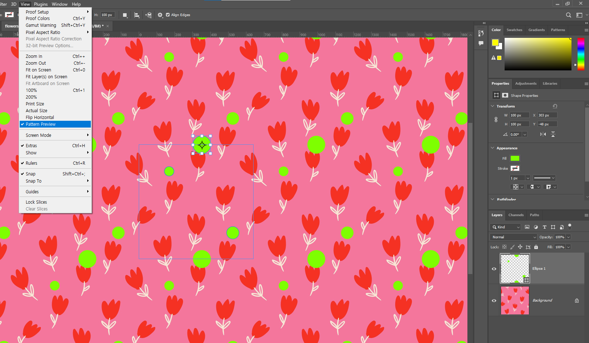Open the path alignment options icon
The width and height of the screenshot is (589, 343).
point(137,15)
